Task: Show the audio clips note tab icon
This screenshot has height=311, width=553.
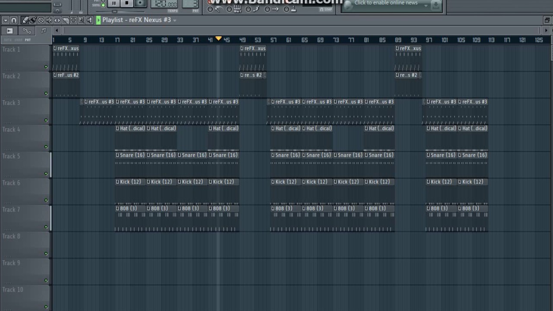Action: pyautogui.click(x=43, y=31)
